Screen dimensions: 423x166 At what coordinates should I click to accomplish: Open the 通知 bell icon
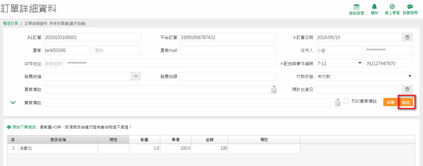(374, 7)
